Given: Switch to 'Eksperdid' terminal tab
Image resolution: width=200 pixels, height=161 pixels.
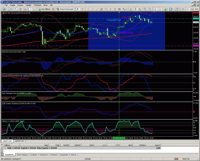Looking at the screenshot, I should 64,155.
